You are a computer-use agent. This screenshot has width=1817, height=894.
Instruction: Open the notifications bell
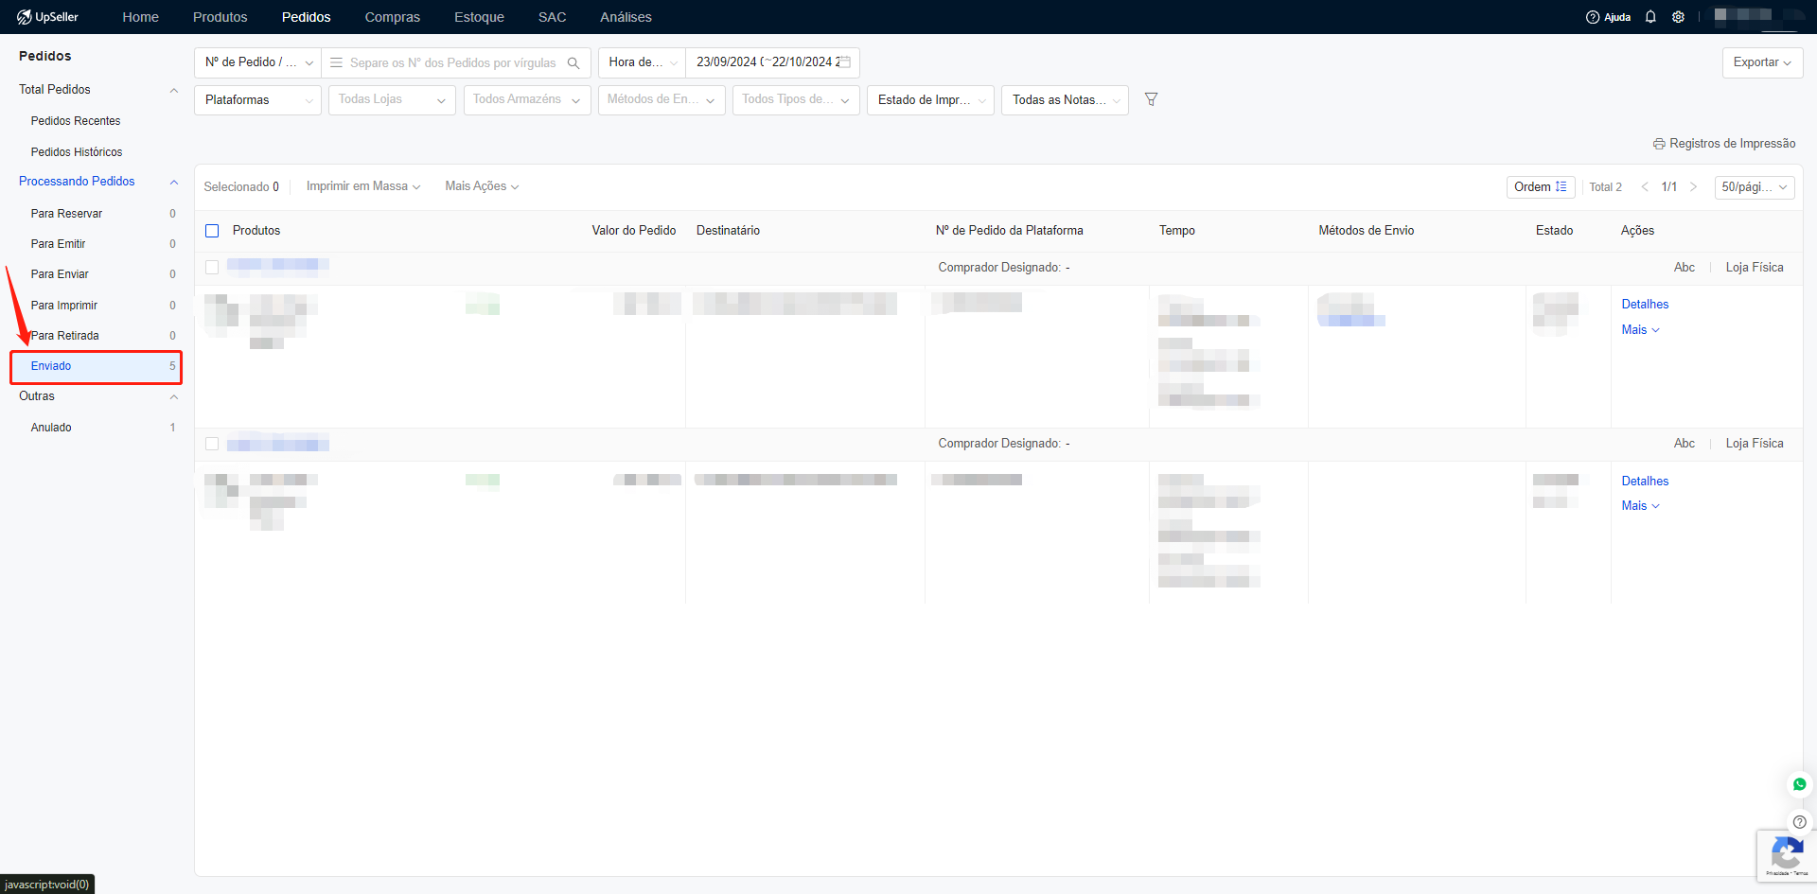[1650, 17]
